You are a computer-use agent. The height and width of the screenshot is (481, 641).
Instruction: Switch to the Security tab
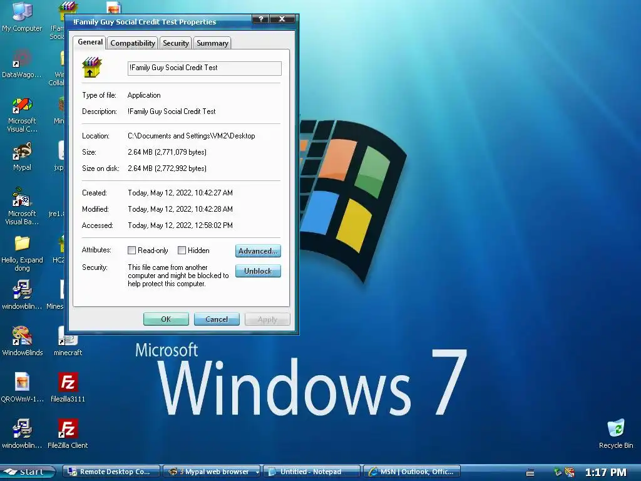(x=176, y=43)
